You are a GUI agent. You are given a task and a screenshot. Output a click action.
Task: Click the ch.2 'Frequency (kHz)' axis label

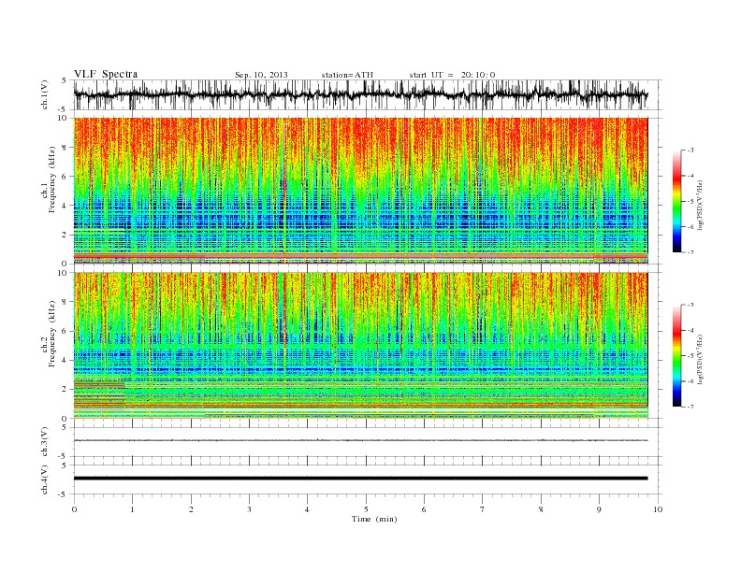tap(51, 334)
